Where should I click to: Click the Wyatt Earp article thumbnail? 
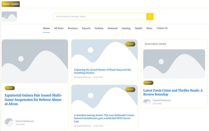click(x=105, y=52)
